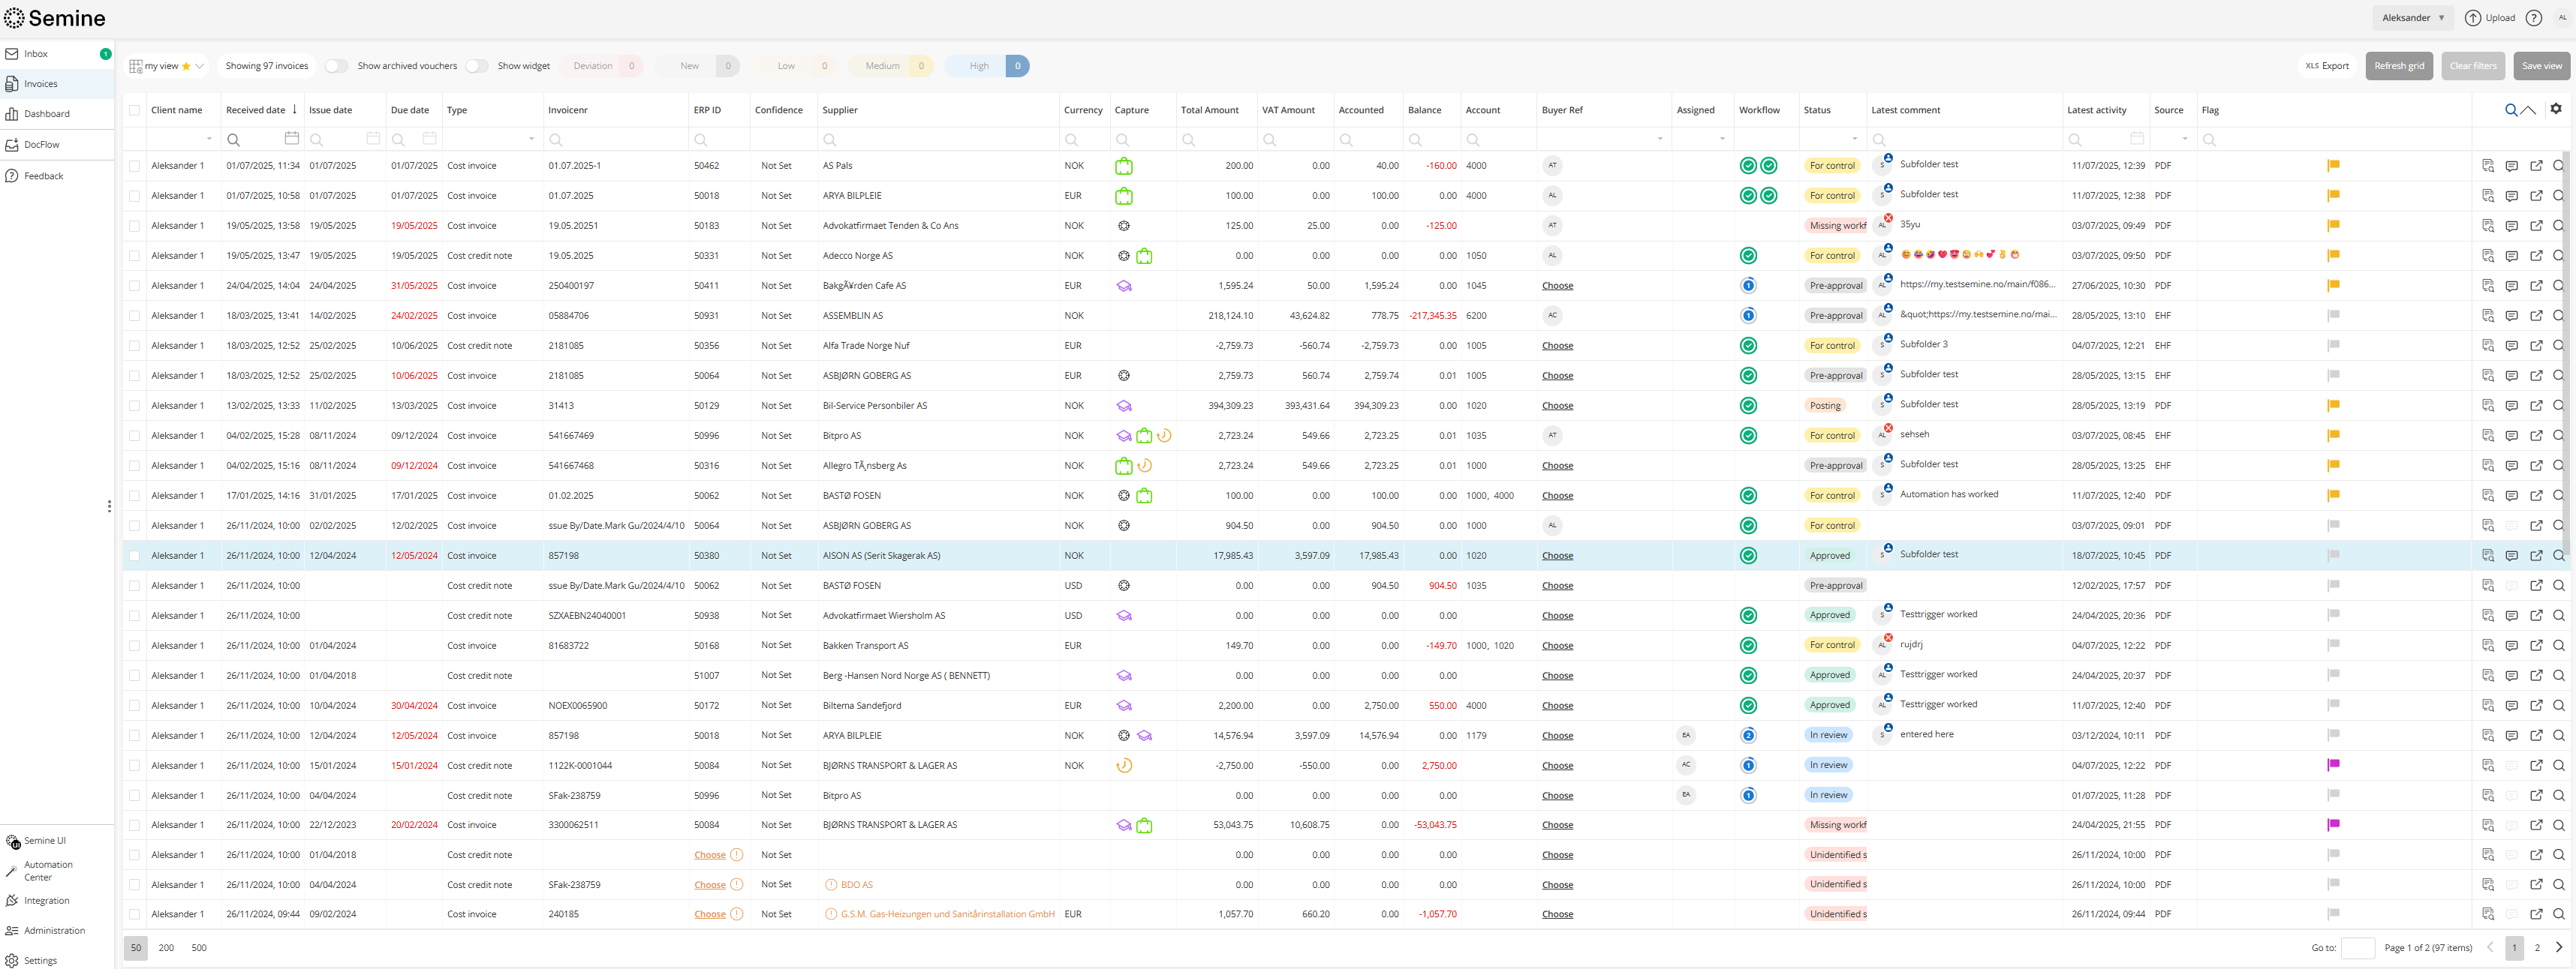Click yellow flag on AS Pals row
This screenshot has width=2576, height=969.
[2332, 166]
